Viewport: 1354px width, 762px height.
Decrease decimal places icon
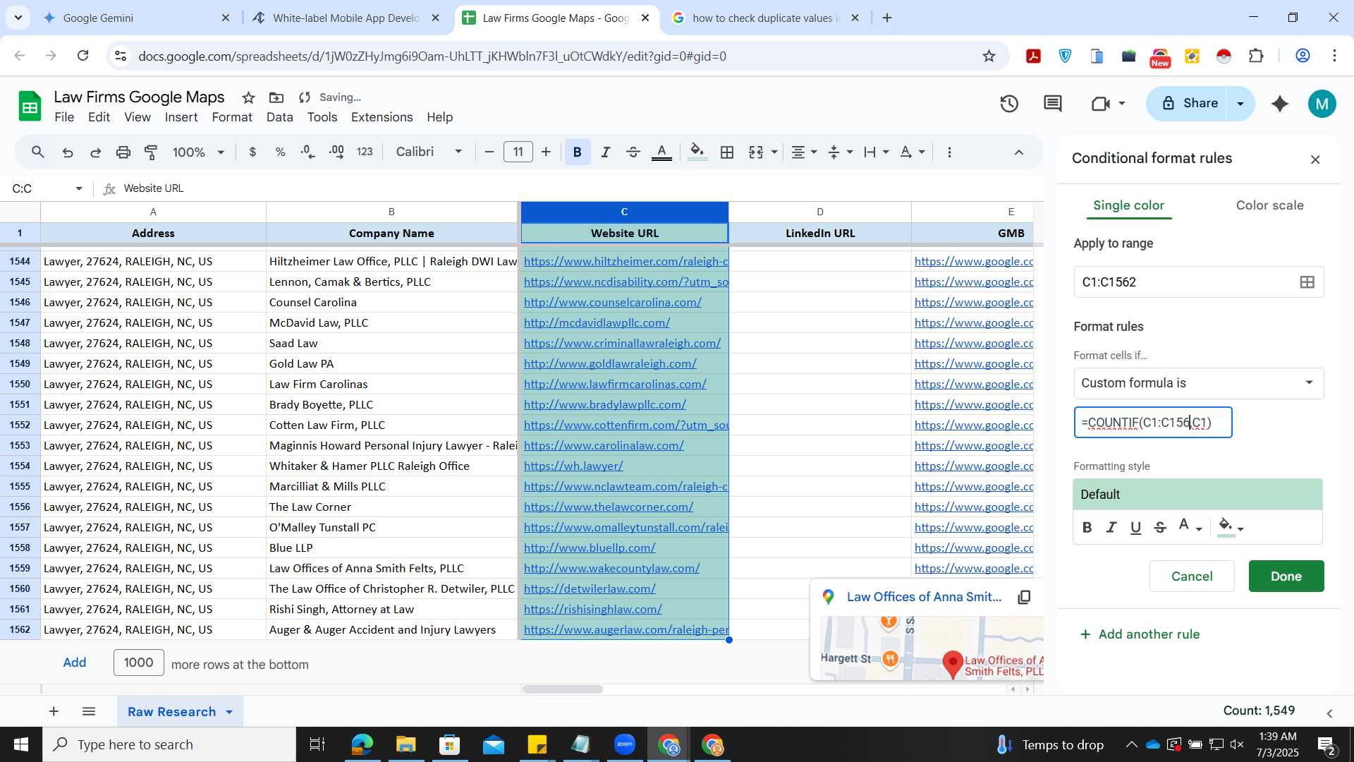307,152
